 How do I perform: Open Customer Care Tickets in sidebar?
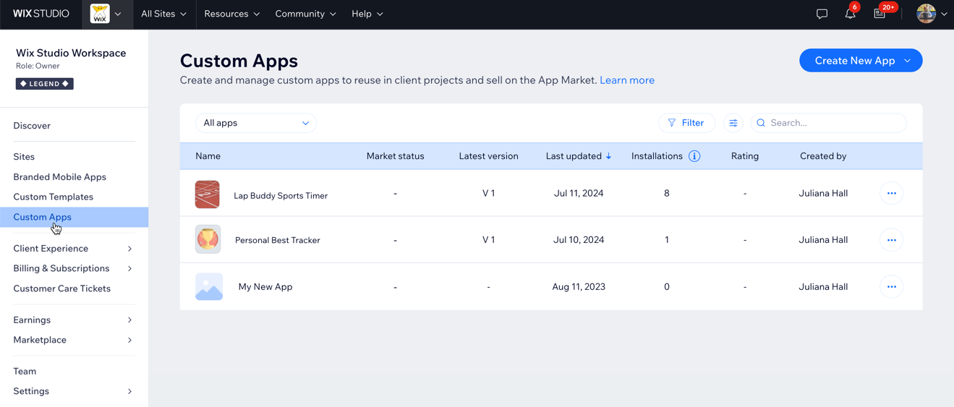pos(61,288)
